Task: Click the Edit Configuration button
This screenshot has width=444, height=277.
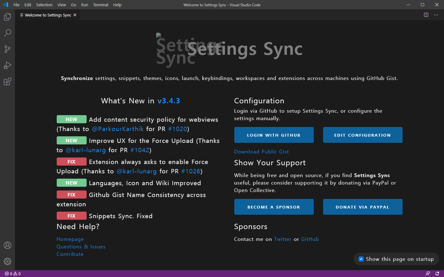Action: (363, 135)
